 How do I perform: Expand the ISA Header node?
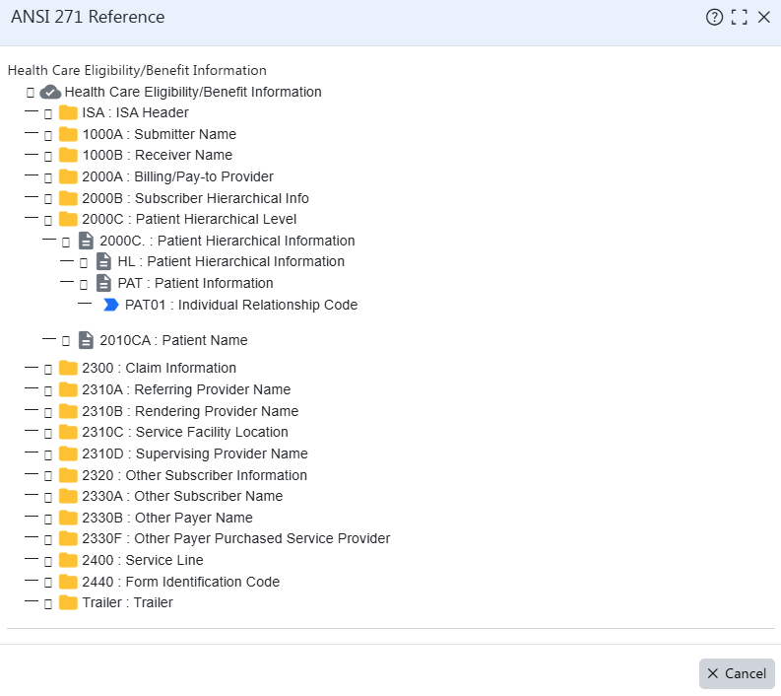(48, 114)
